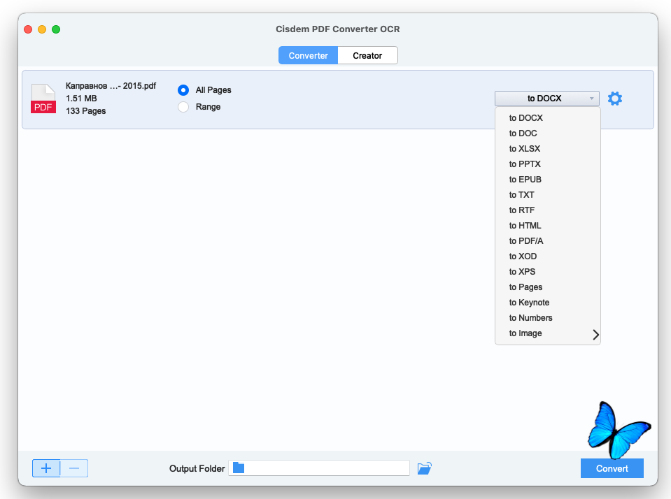Select the Range radio button

tap(183, 107)
